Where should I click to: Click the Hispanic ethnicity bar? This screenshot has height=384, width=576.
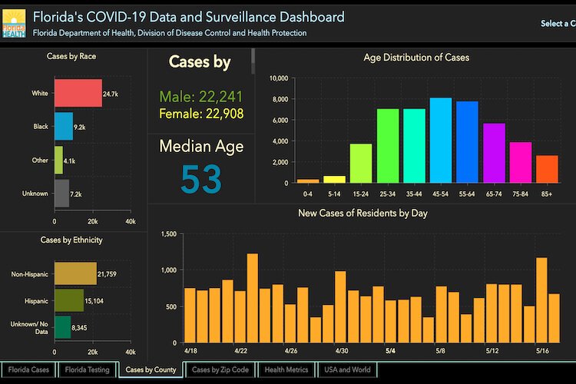68,301
